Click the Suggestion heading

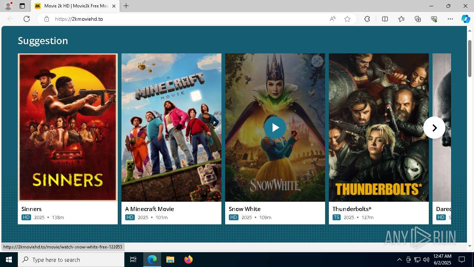point(43,40)
